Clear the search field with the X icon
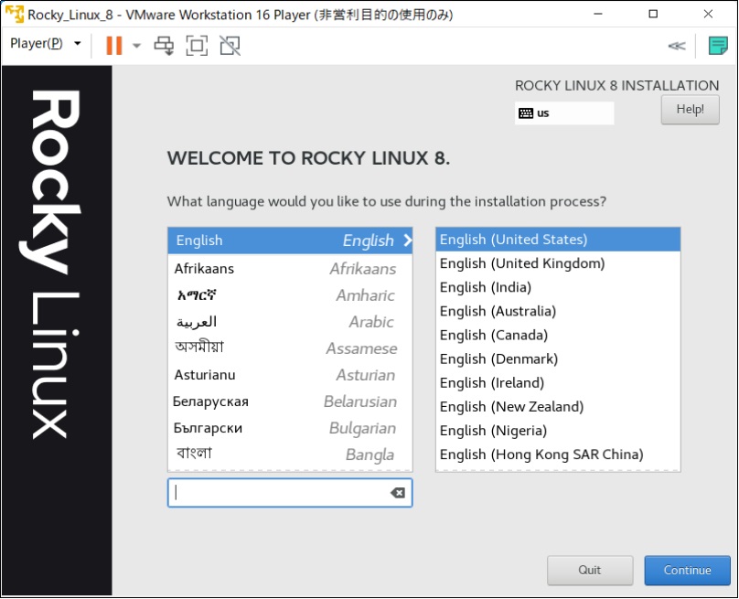Screen dimensions: 739x599 [397, 493]
